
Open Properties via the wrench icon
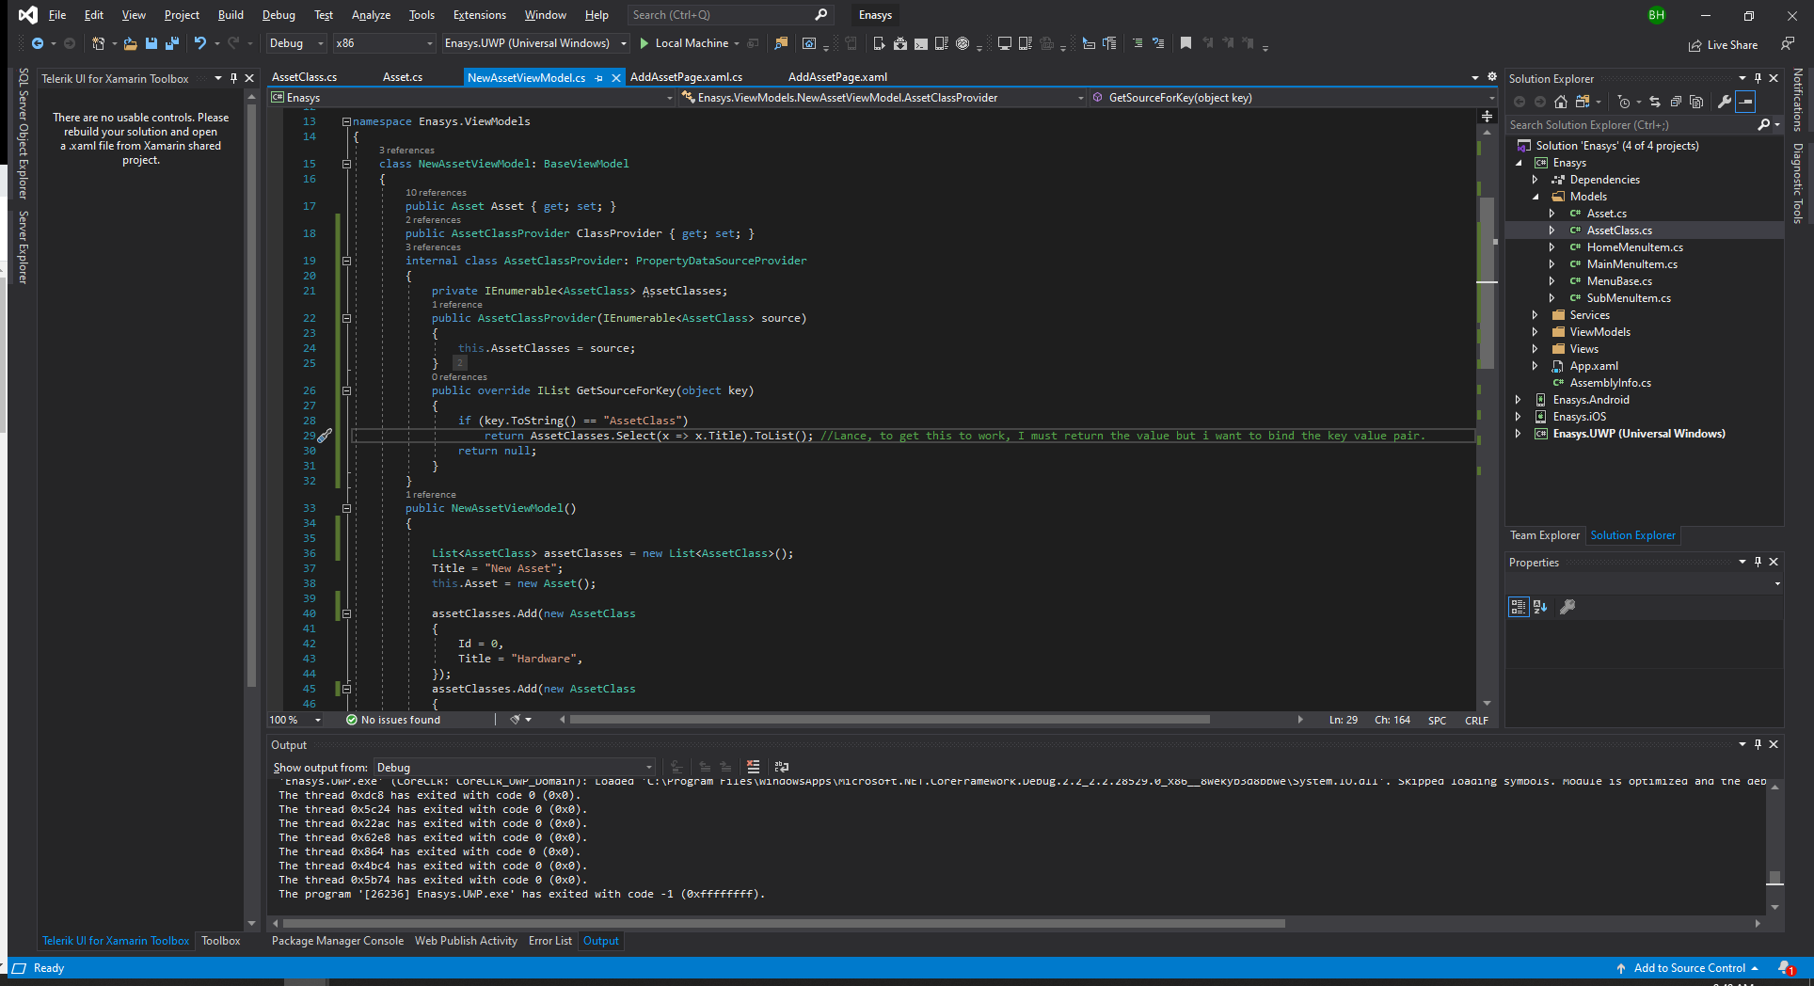[x=1724, y=102]
